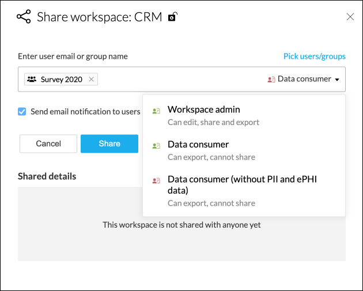Expand the Data consumer role dropdown arrow
This screenshot has width=363, height=291.
337,80
